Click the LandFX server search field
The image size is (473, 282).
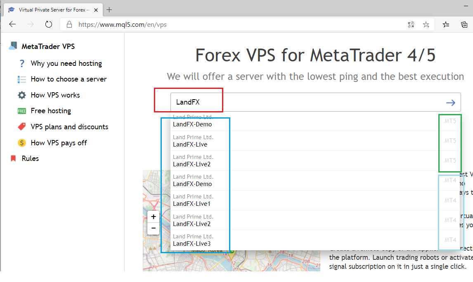pyautogui.click(x=315, y=103)
